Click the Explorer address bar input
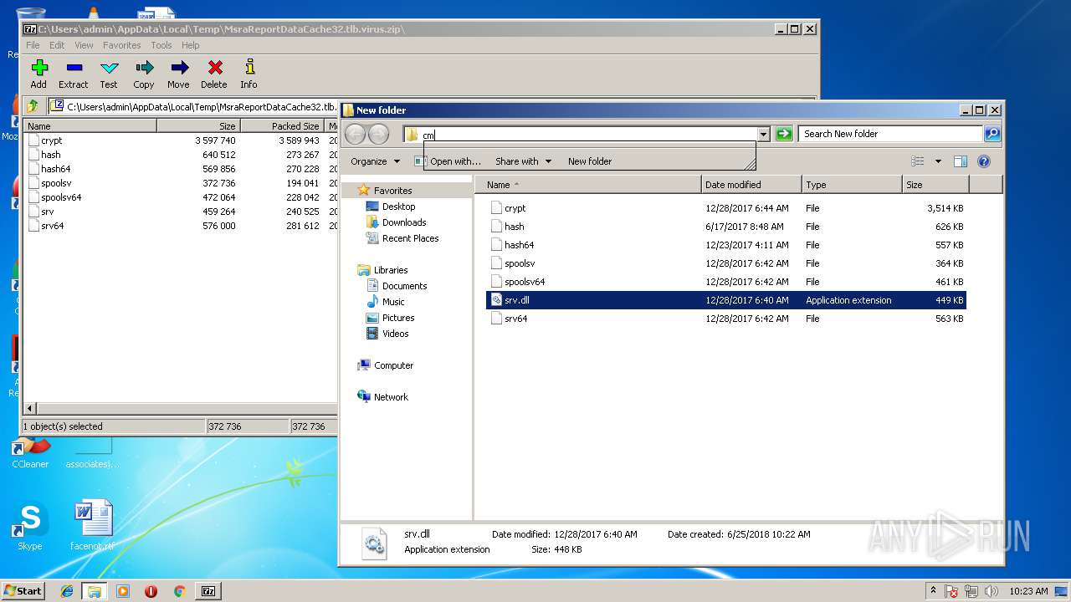 (x=580, y=135)
